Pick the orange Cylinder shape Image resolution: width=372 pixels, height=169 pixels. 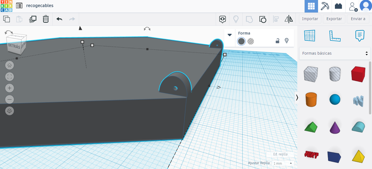click(311, 99)
